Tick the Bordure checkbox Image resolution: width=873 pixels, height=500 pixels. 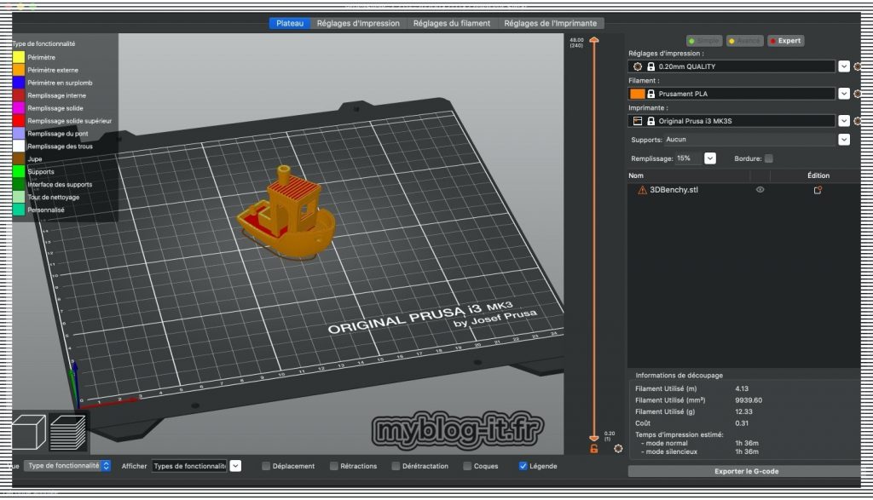click(769, 158)
